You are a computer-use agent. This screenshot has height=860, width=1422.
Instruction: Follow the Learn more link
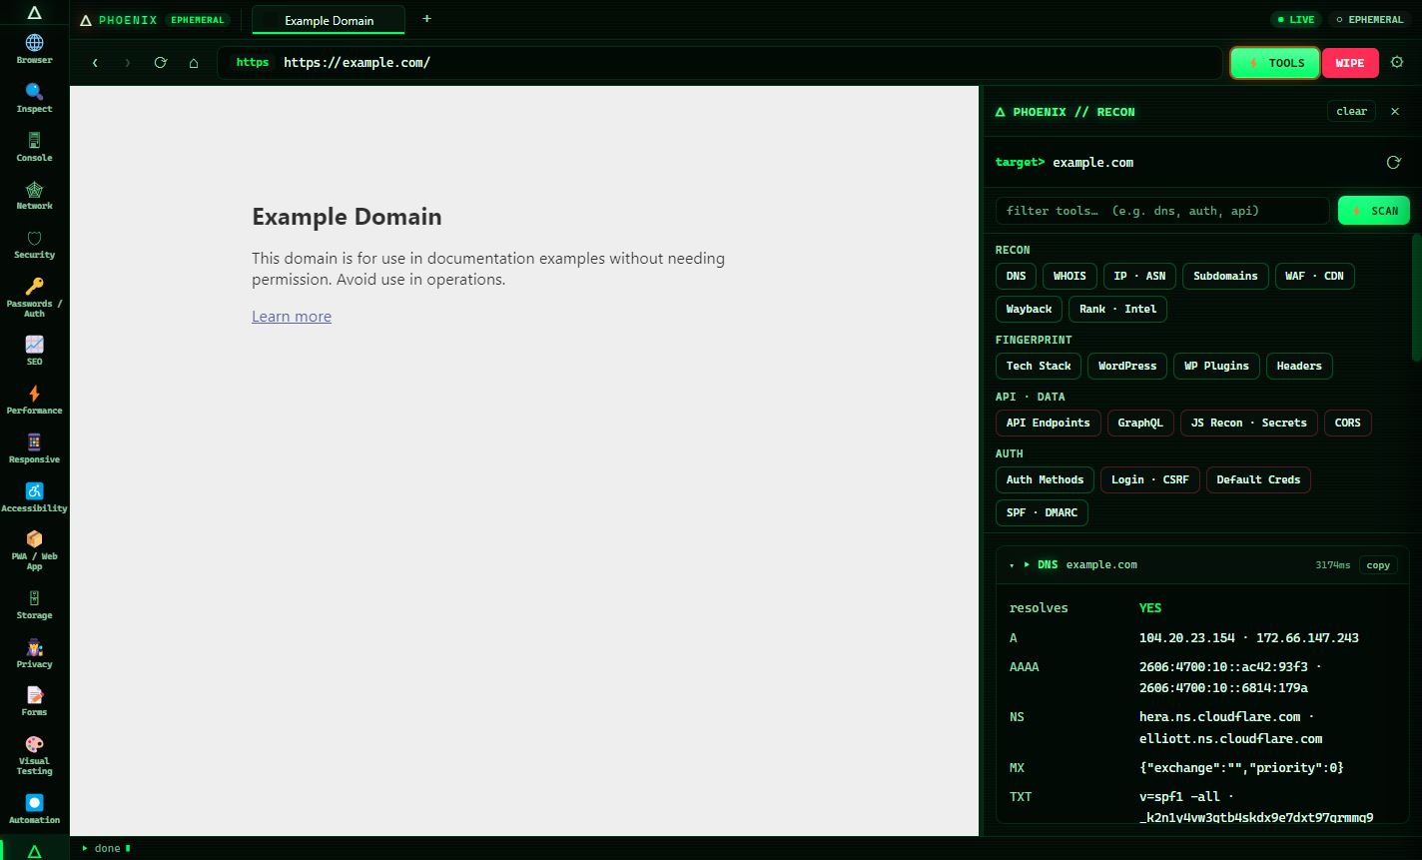[x=292, y=316]
